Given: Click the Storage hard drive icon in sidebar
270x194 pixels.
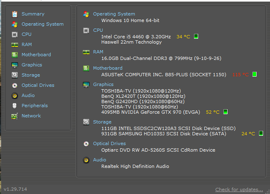Looking at the screenshot, I should pos(15,75).
